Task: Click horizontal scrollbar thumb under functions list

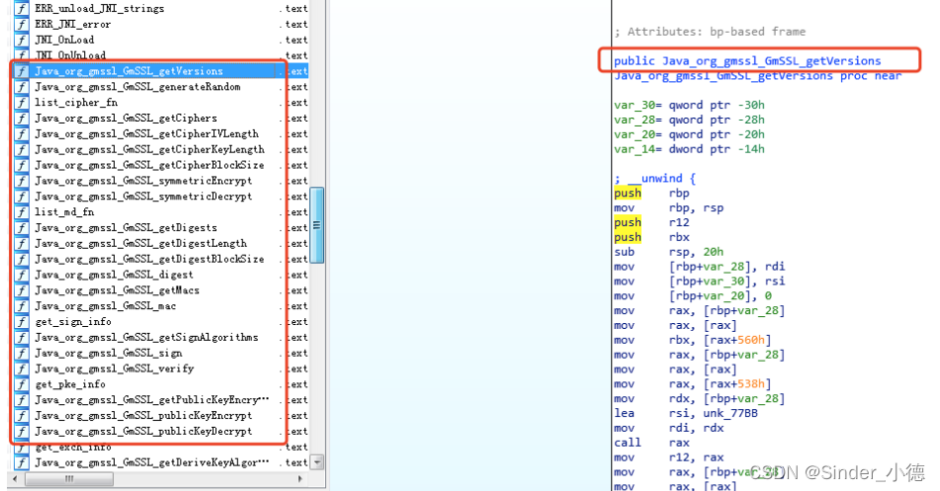Action: point(69,479)
